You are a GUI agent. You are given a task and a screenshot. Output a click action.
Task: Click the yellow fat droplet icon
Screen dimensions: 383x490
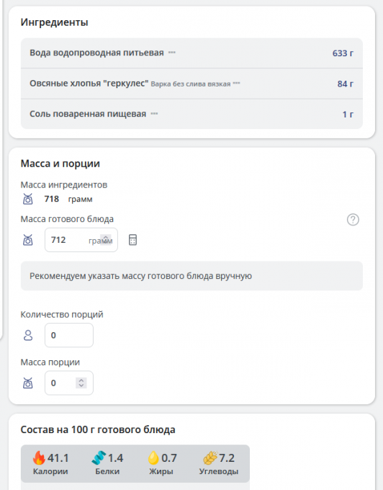click(153, 458)
